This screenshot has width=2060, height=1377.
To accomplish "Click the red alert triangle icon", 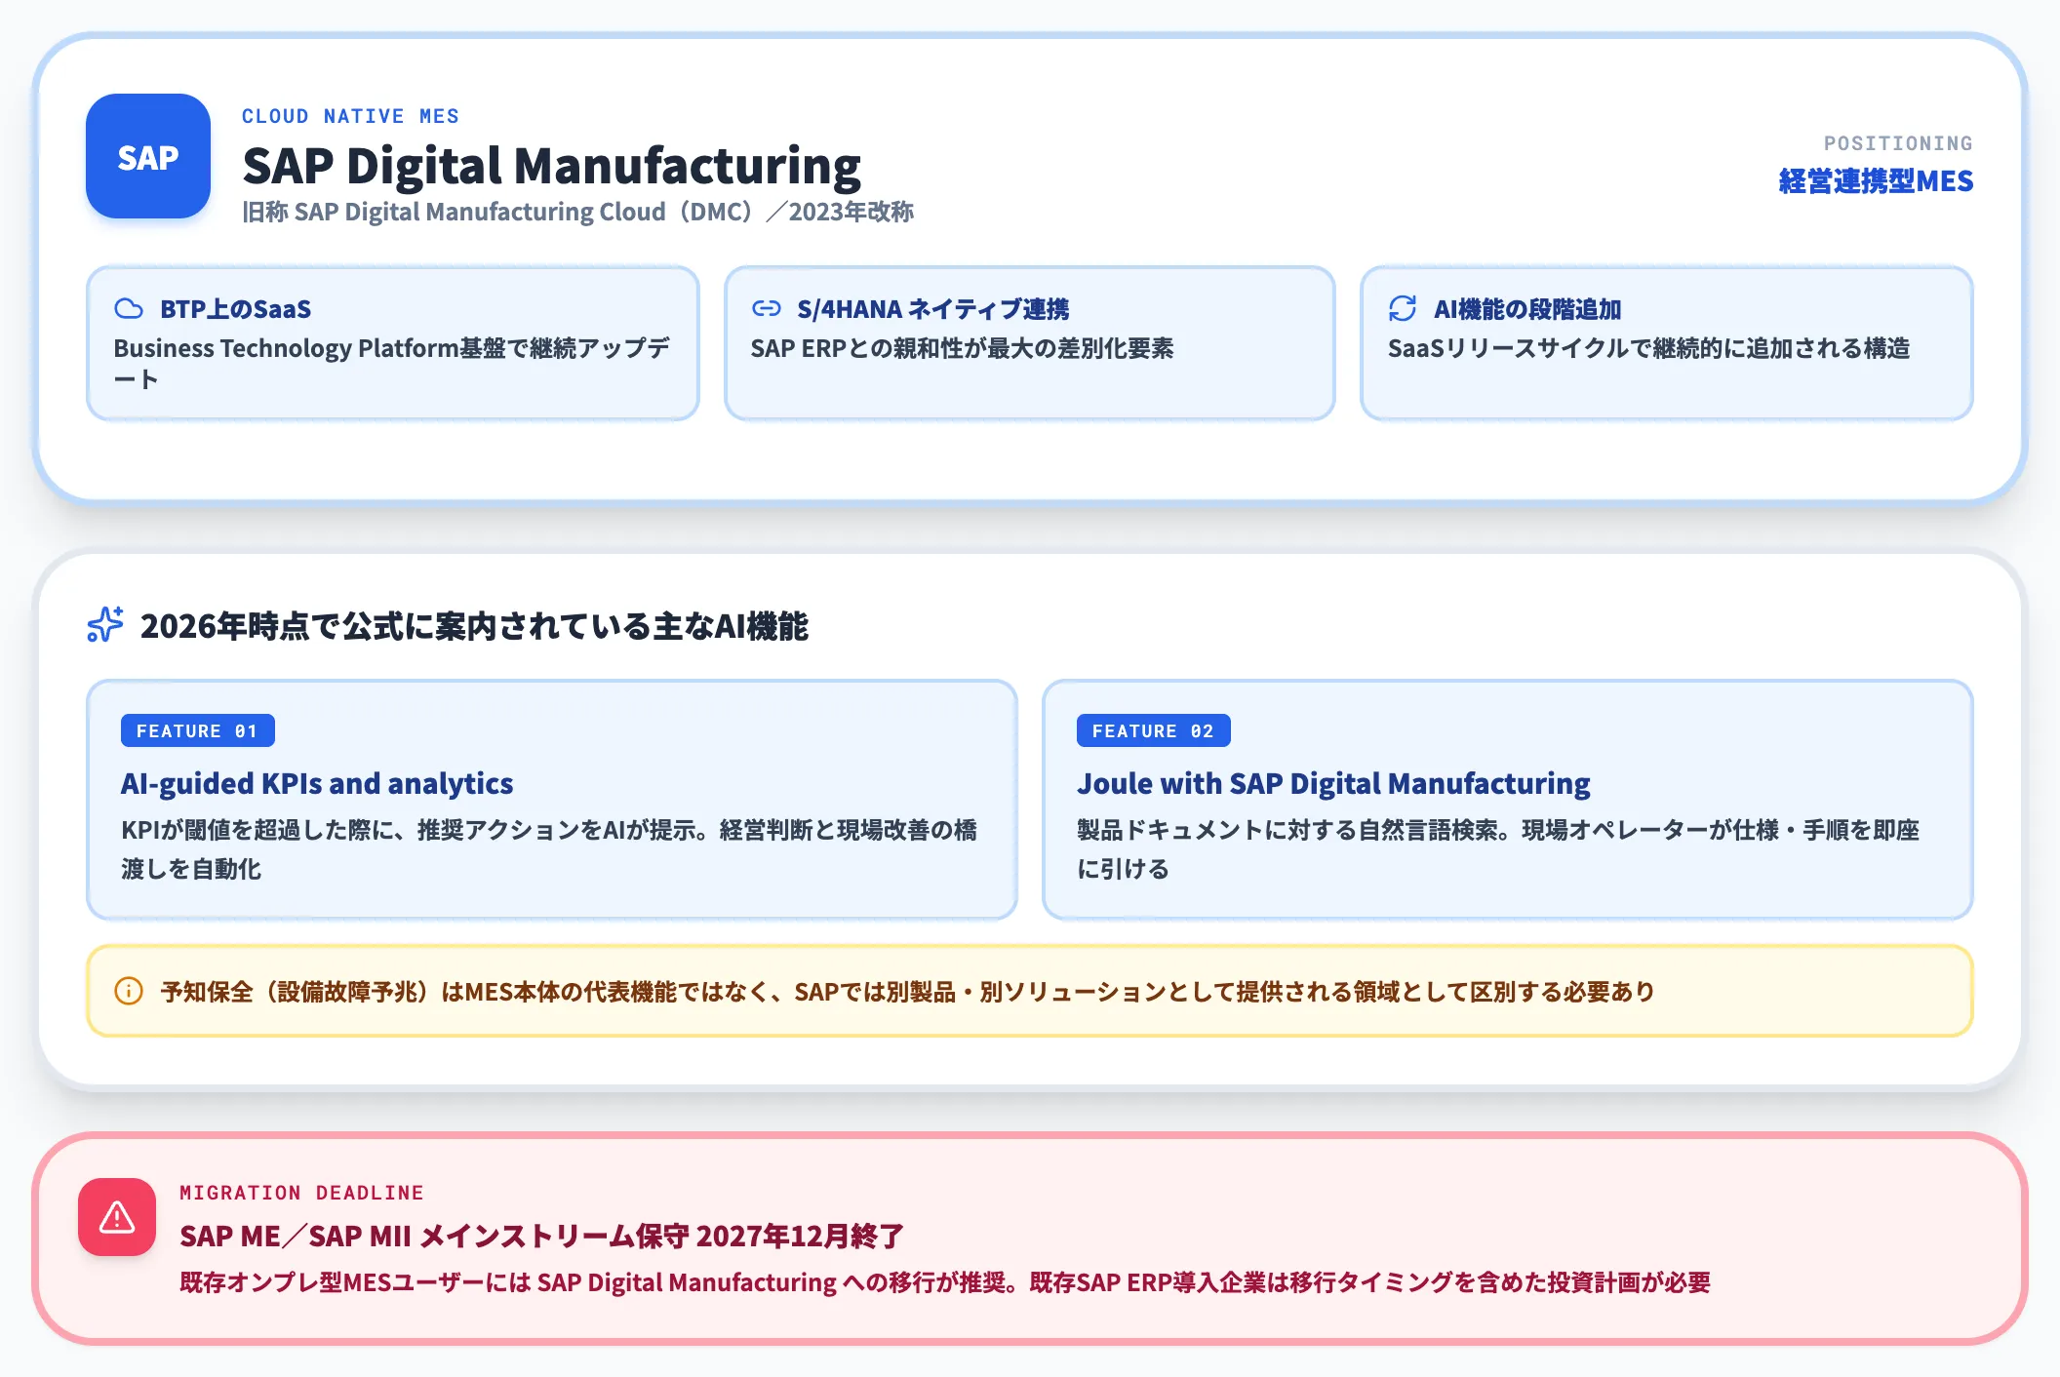I will tap(117, 1217).
